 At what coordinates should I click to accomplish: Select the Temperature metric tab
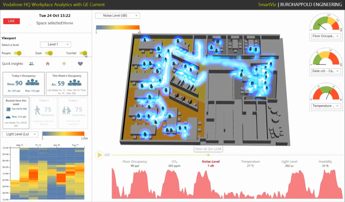[x=250, y=163]
